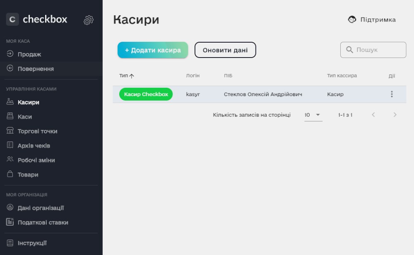Click the Робочі зміни people icon
Viewport: 414px width, 255px height.
click(x=10, y=160)
